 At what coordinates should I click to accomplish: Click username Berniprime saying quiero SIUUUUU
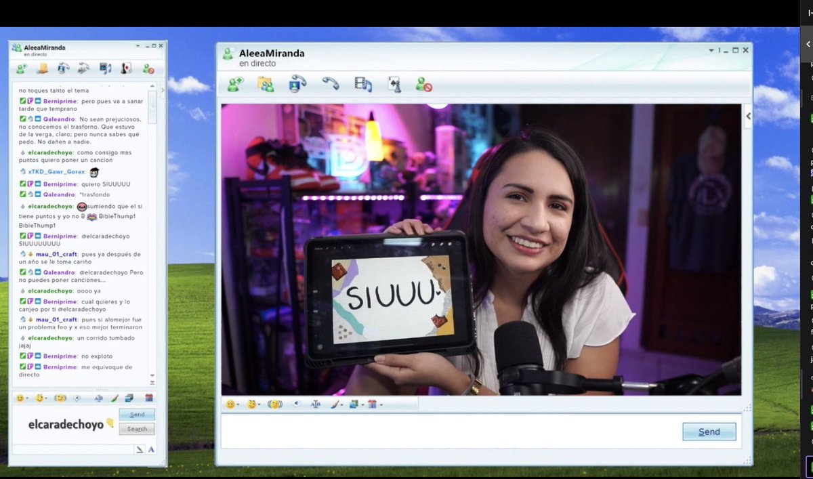60,184
